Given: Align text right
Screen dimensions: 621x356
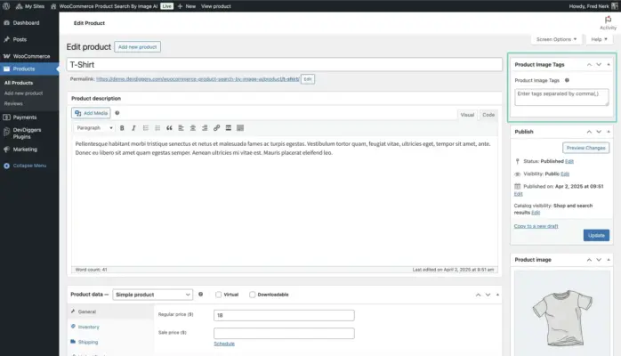Looking at the screenshot, I should (205, 128).
